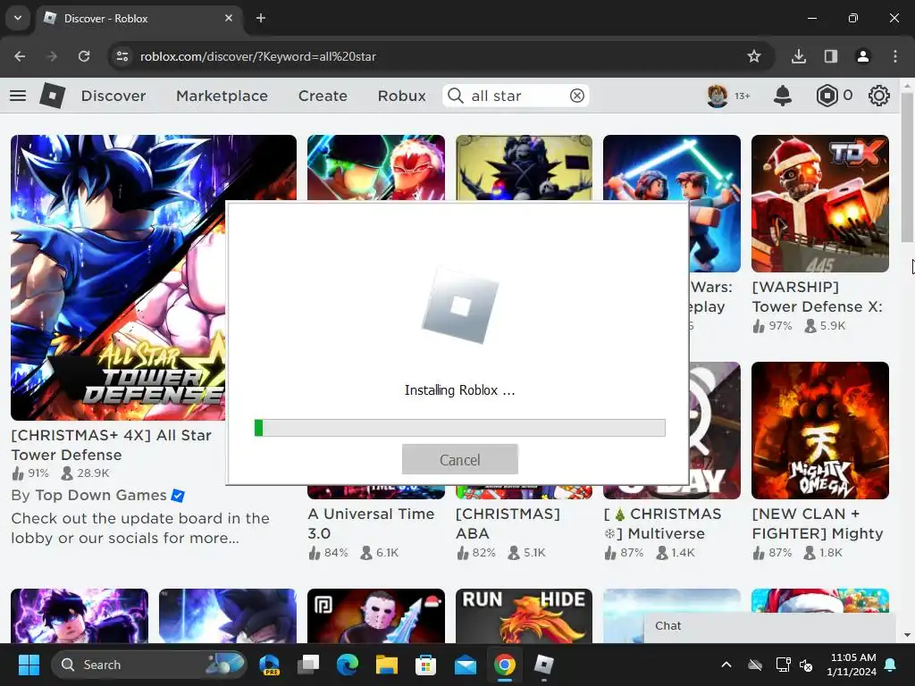Open the Chat panel
This screenshot has width=915, height=686.
click(769, 627)
